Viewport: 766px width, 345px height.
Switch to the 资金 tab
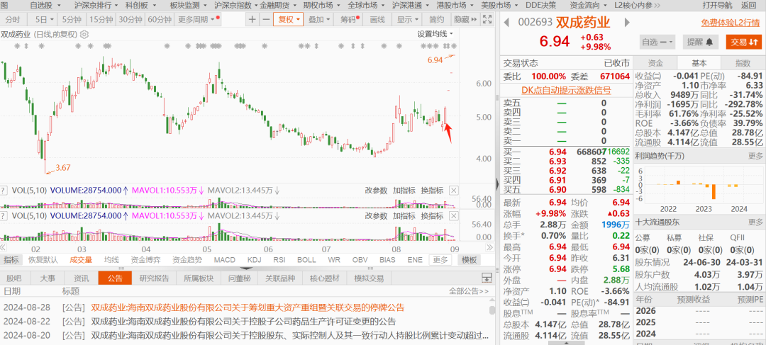click(655, 63)
